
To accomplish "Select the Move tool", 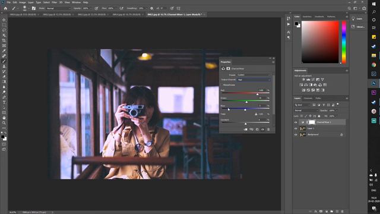I will coord(4,20).
